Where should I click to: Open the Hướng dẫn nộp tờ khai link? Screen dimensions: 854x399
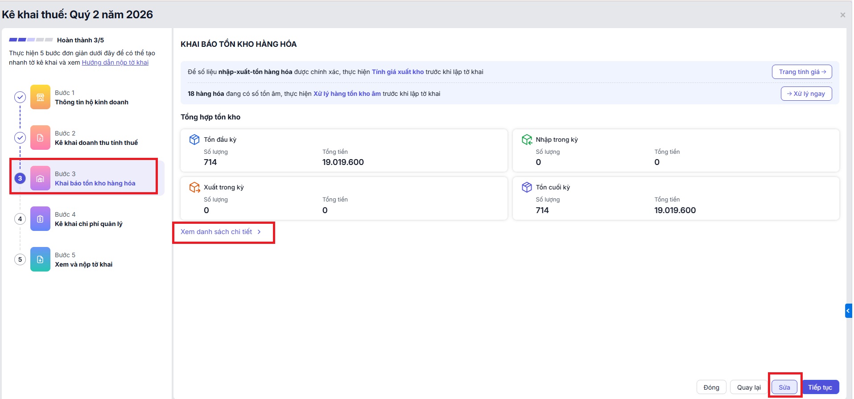coord(115,62)
